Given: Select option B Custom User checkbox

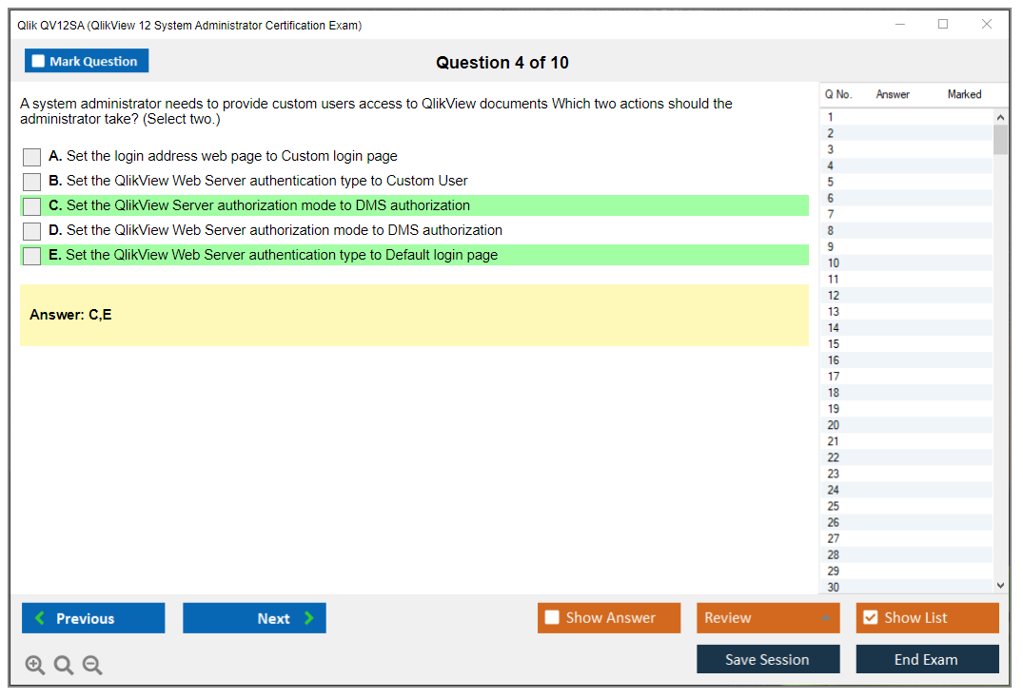Looking at the screenshot, I should coord(31,182).
